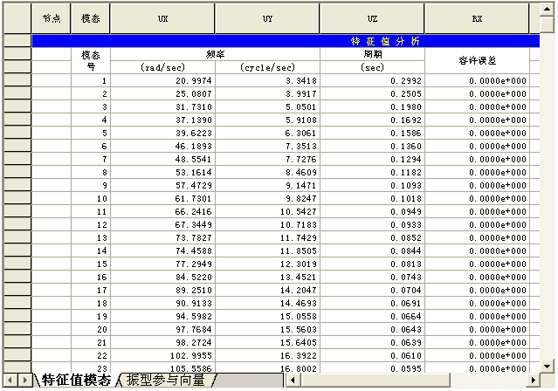
Task: Select frequency cell 53.1614
Action: coord(162,173)
